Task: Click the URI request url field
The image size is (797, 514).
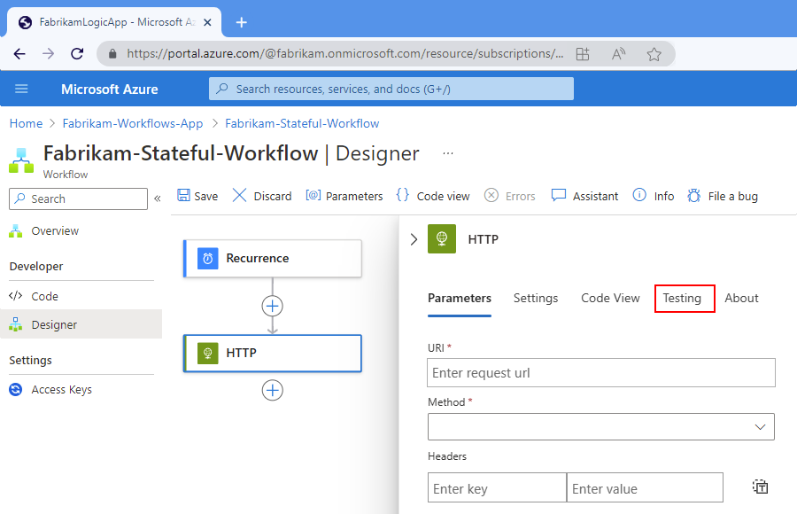Action: 601,373
